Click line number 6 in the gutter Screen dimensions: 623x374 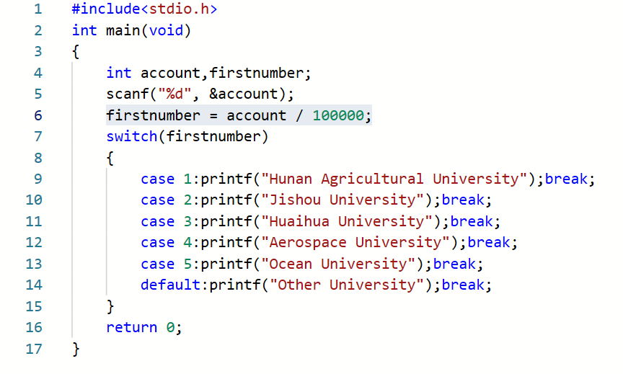[x=37, y=115]
